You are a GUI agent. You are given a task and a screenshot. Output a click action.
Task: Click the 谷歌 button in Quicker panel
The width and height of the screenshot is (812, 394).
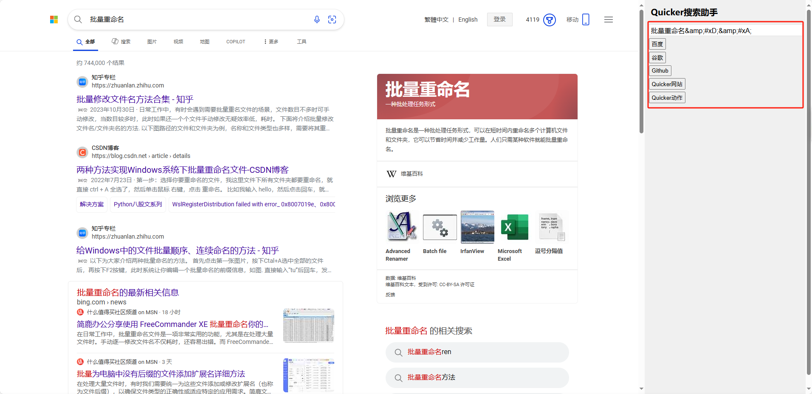coord(657,58)
